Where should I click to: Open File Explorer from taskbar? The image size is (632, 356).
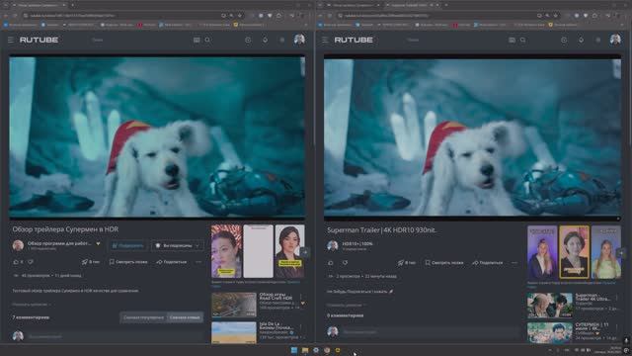click(x=305, y=350)
